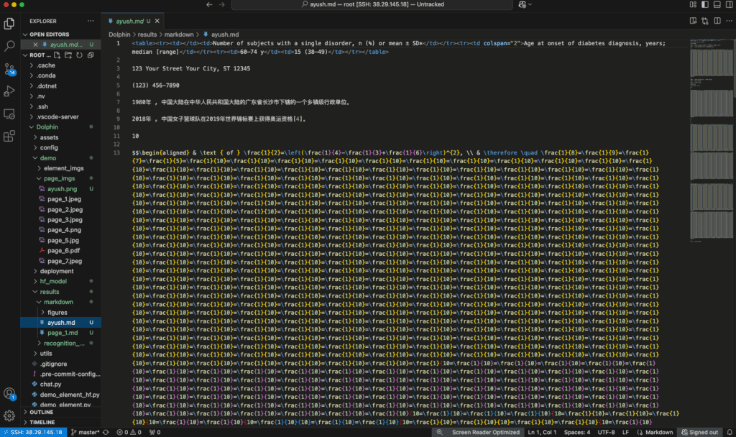Viewport: 736px width, 437px height.
Task: Click the editor minimap
Action: coord(711,141)
